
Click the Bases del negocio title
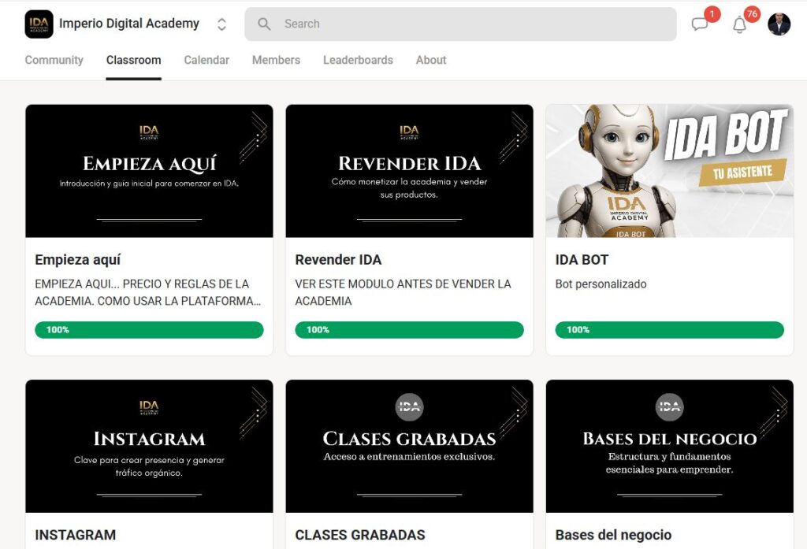(613, 535)
